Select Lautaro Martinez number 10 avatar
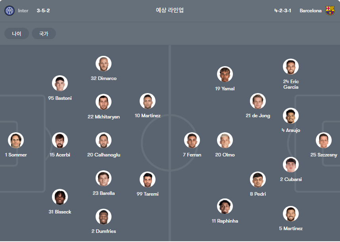Image resolution: width=340 pixels, height=242 pixels. 148,101
